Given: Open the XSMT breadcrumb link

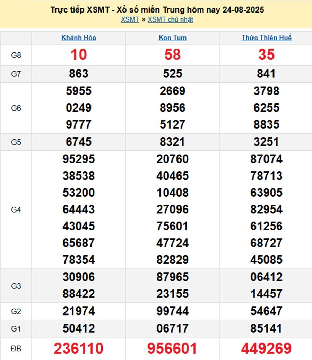Looking at the screenshot, I should [x=130, y=19].
